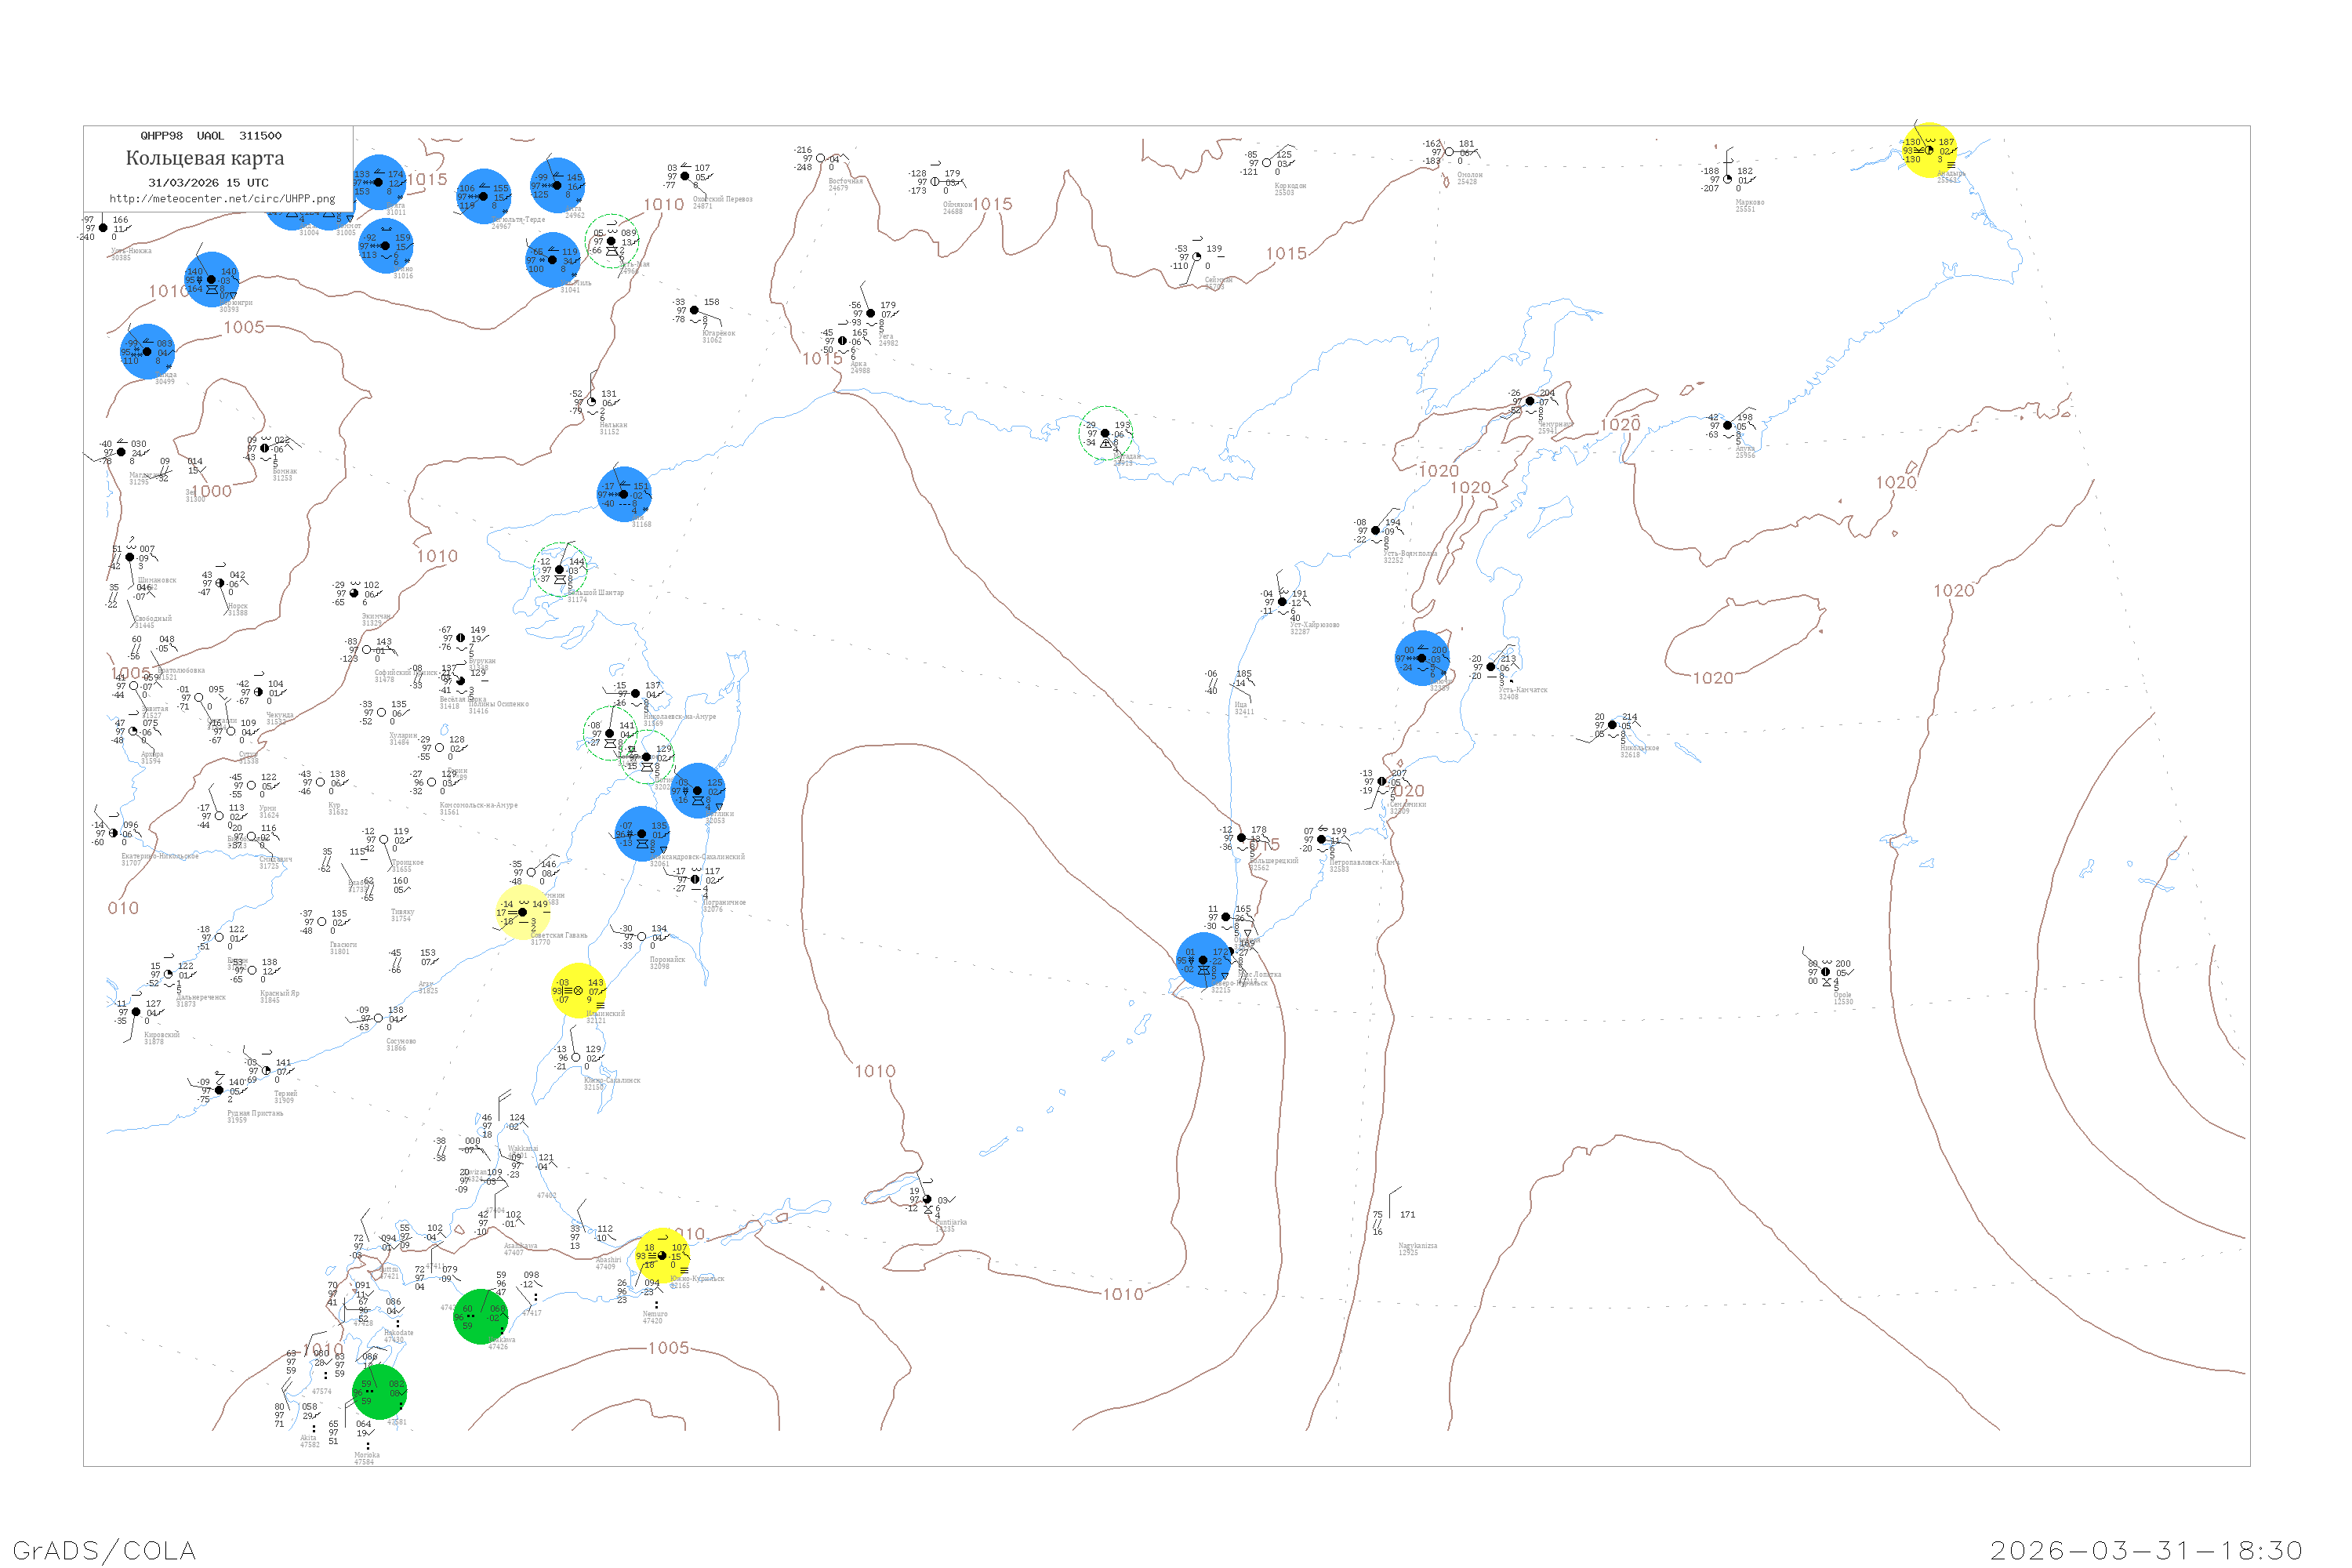2352x1568 pixels.
Task: Click the blue Nogliki 32053 station circle
Action: click(x=697, y=790)
